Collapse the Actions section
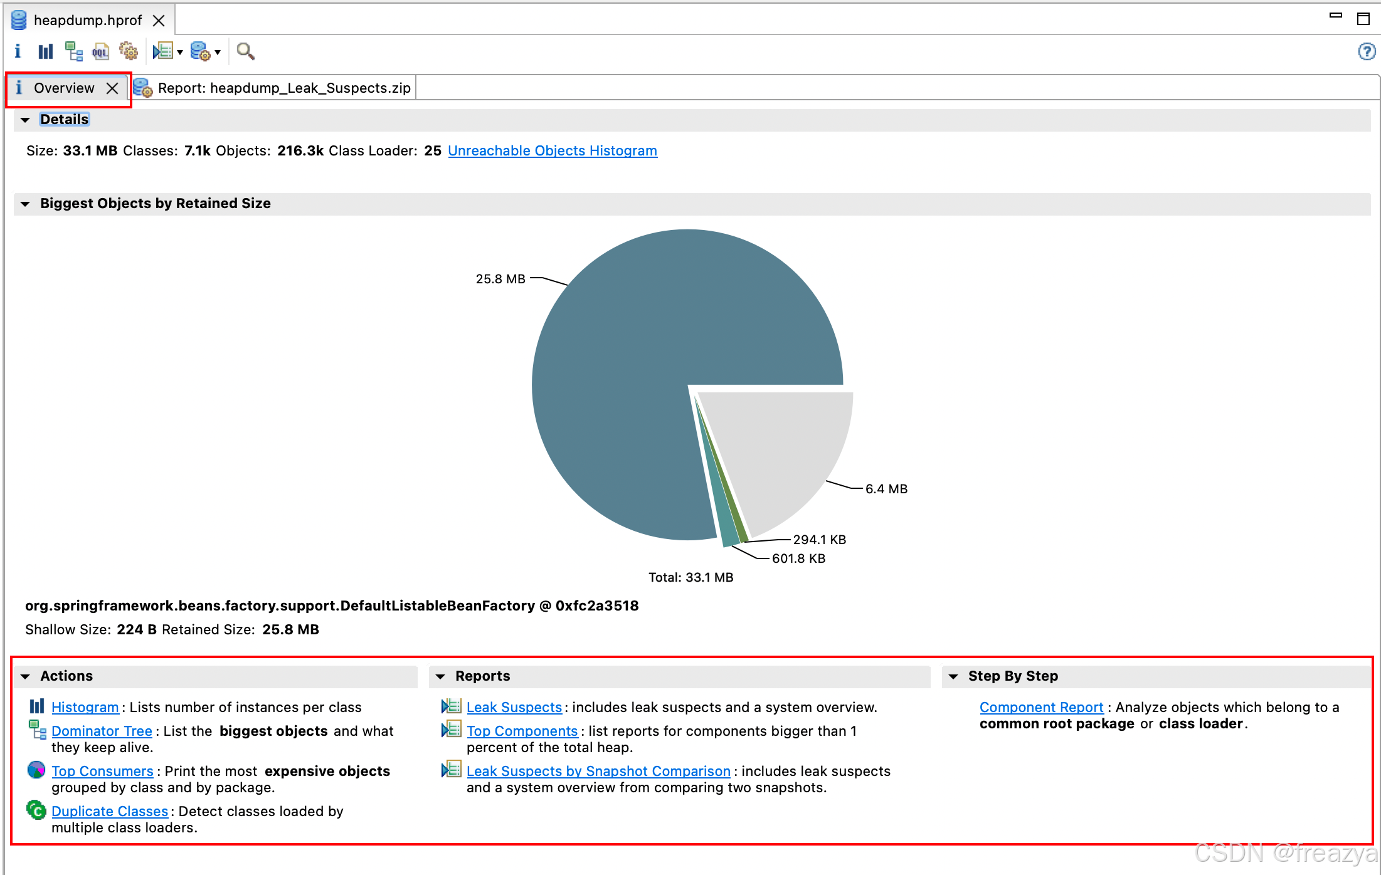This screenshot has height=875, width=1381. click(x=25, y=676)
